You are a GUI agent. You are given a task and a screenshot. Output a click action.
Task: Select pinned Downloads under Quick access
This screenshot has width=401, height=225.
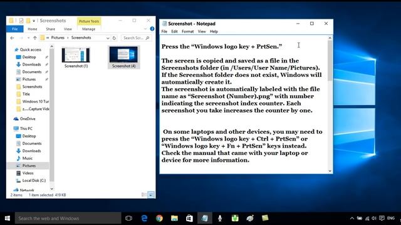point(32,64)
